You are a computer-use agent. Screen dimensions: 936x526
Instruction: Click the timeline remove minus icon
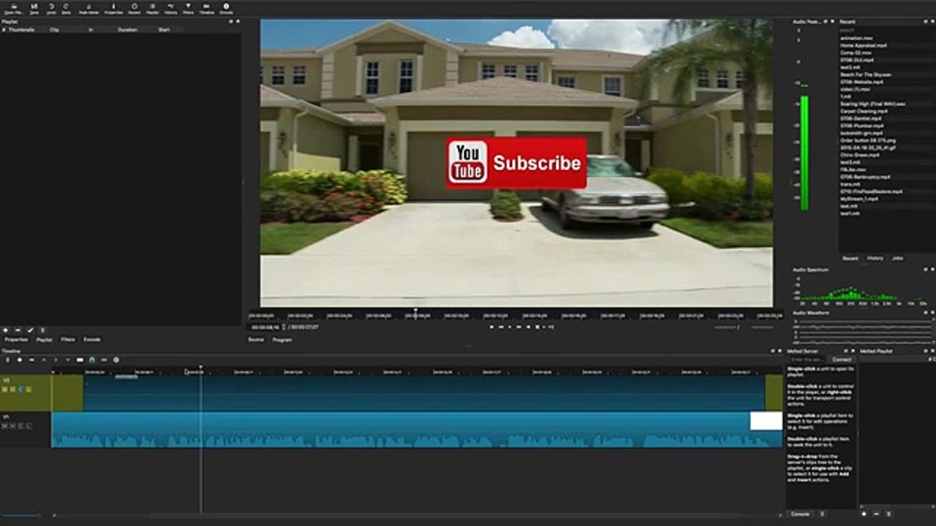31,359
